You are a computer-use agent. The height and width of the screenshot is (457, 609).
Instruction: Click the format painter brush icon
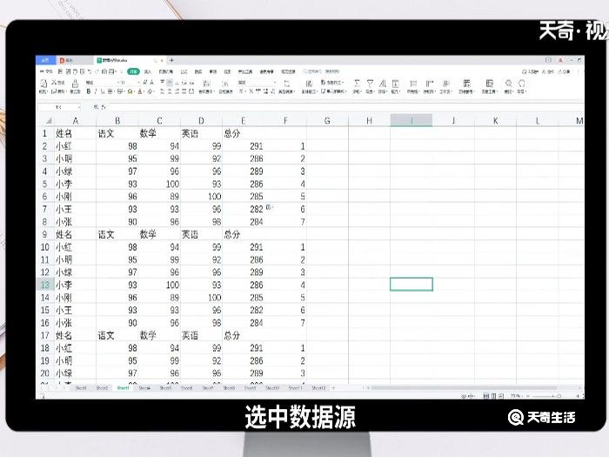click(76, 84)
